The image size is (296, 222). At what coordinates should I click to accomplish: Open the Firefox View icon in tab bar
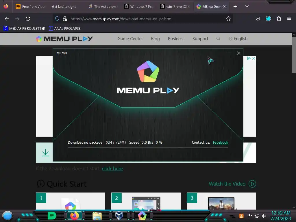pos(6,6)
